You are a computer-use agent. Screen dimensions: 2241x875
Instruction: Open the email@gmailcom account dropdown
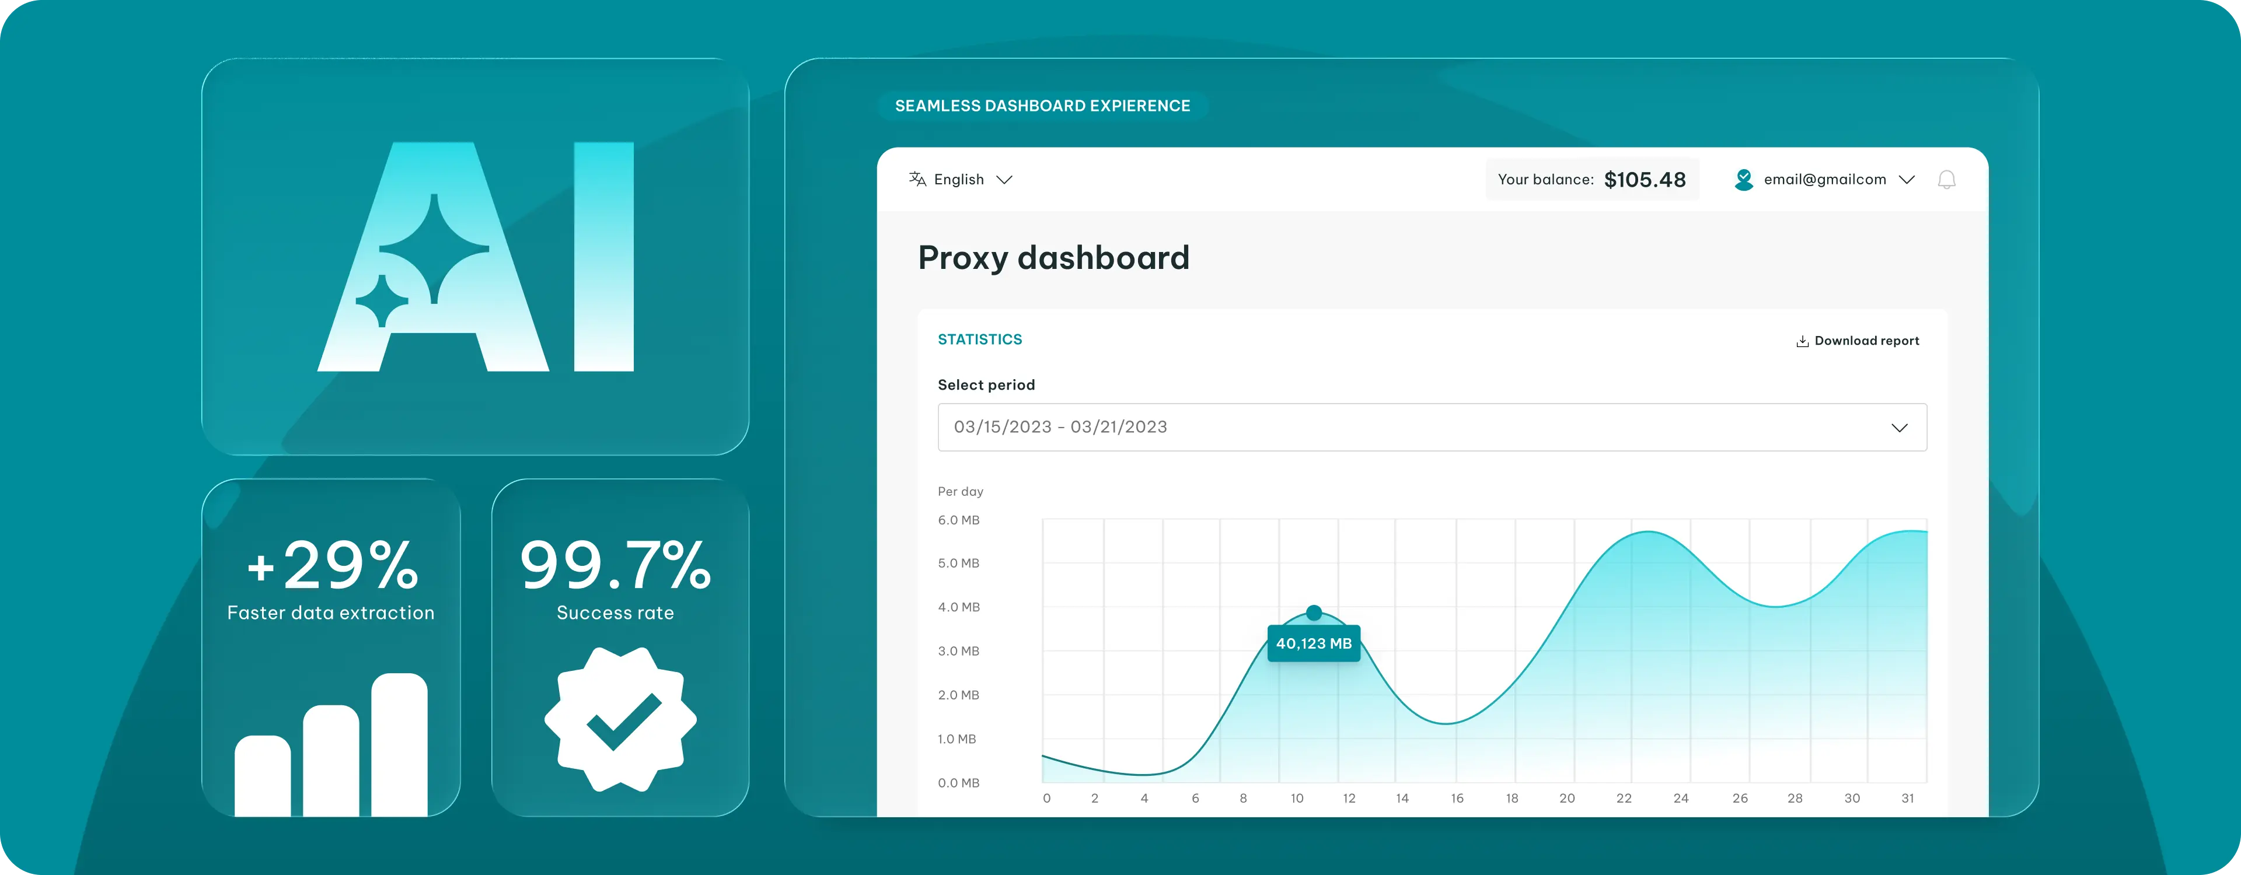1906,180
